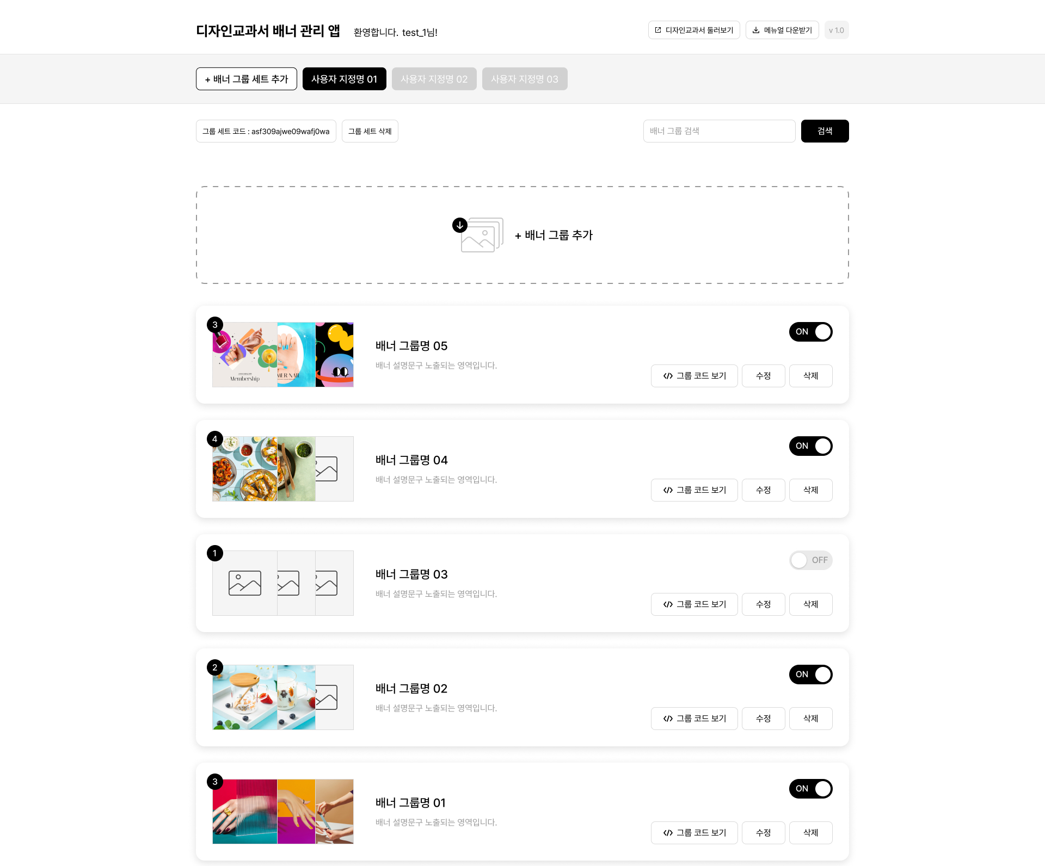
Task: Edit 배너 그룹명 02 with the 수정 button
Action: (764, 719)
